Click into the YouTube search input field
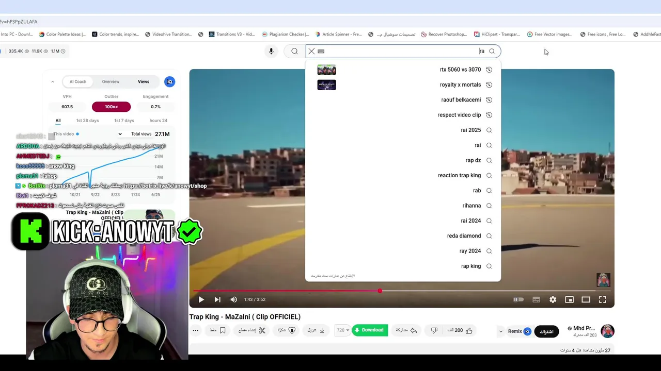661x371 pixels. pyautogui.click(x=403, y=51)
